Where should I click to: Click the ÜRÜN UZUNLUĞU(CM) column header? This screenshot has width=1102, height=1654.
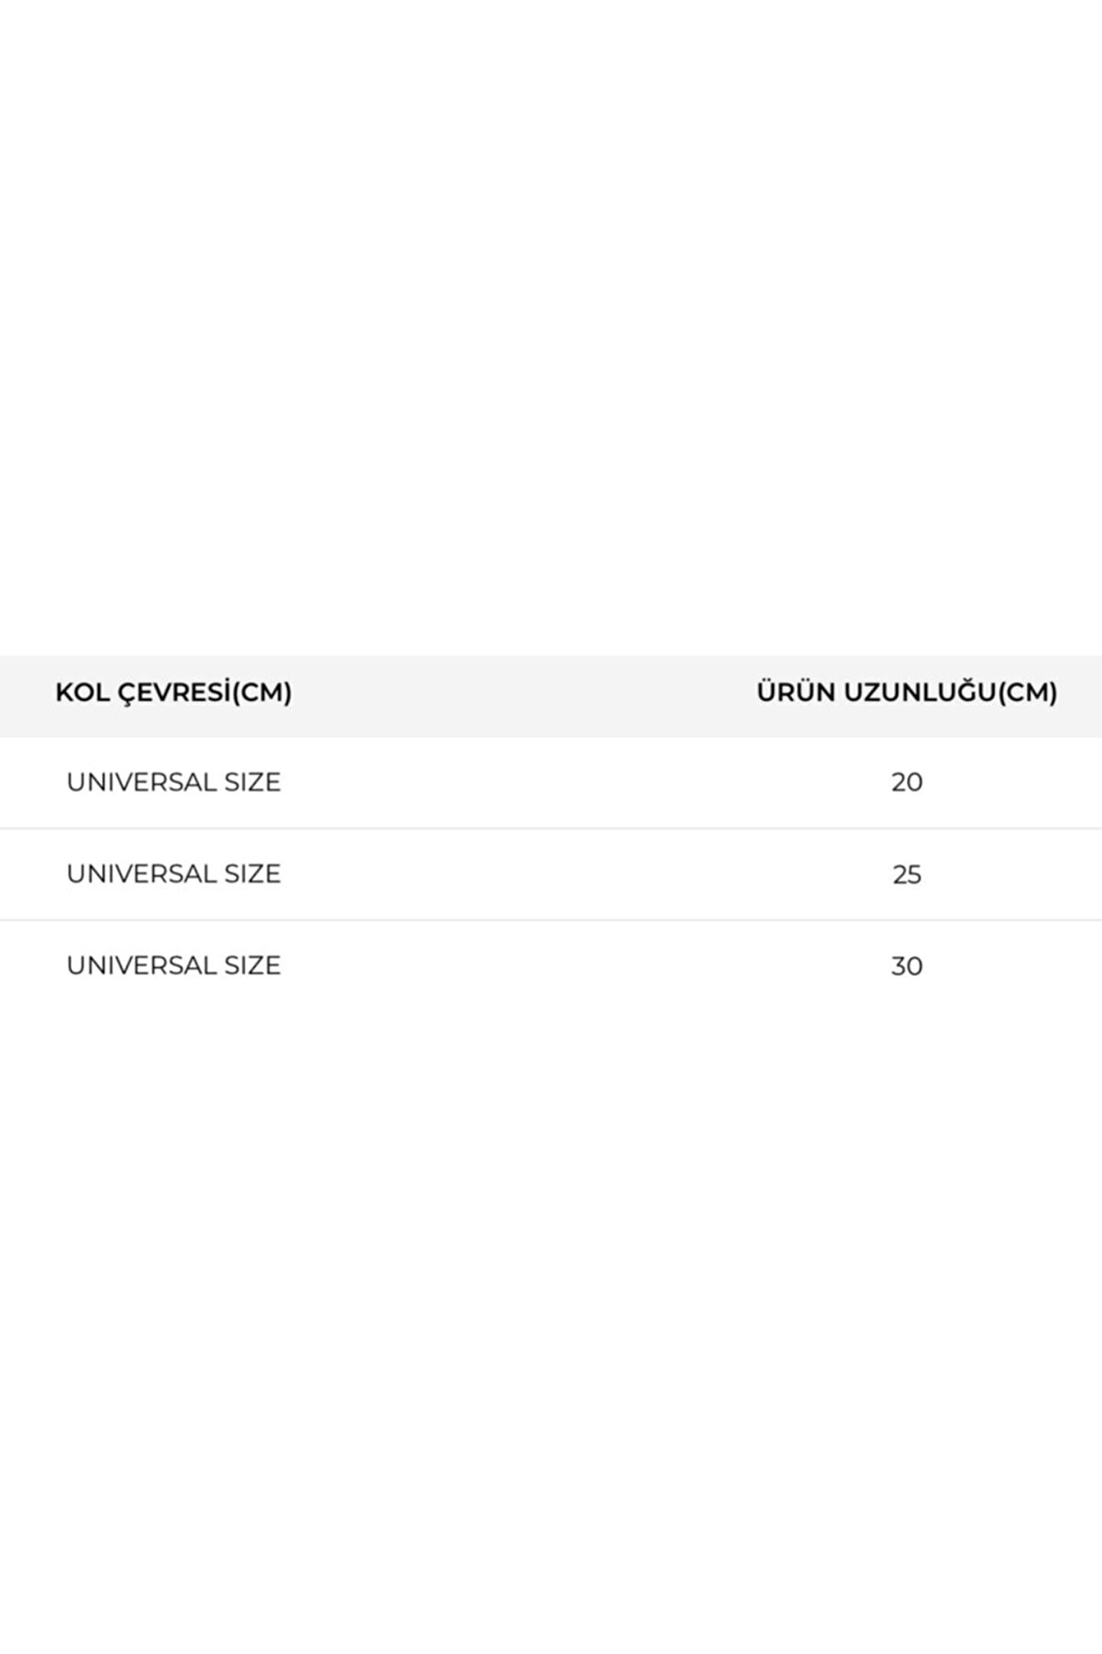(907, 693)
